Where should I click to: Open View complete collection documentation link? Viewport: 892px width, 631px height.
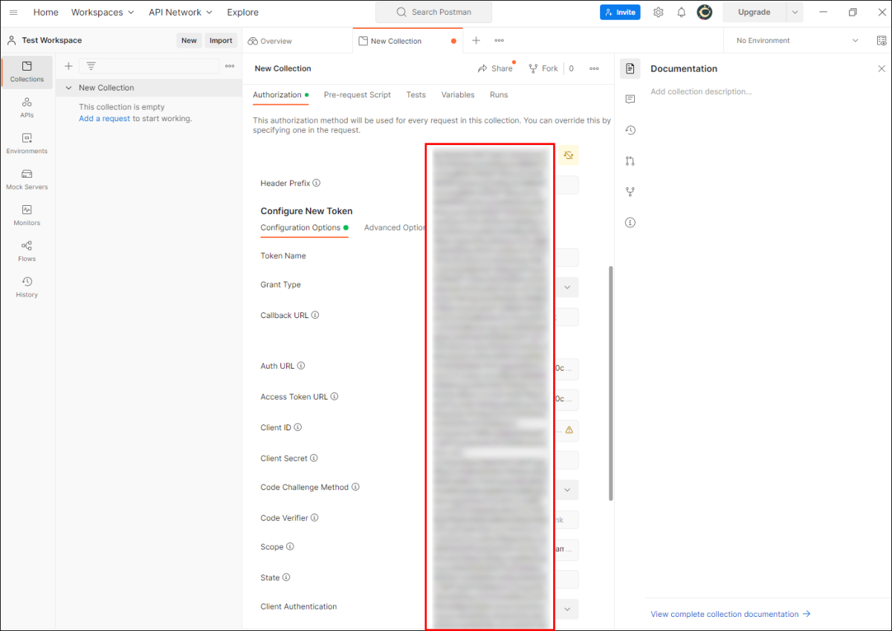(731, 615)
